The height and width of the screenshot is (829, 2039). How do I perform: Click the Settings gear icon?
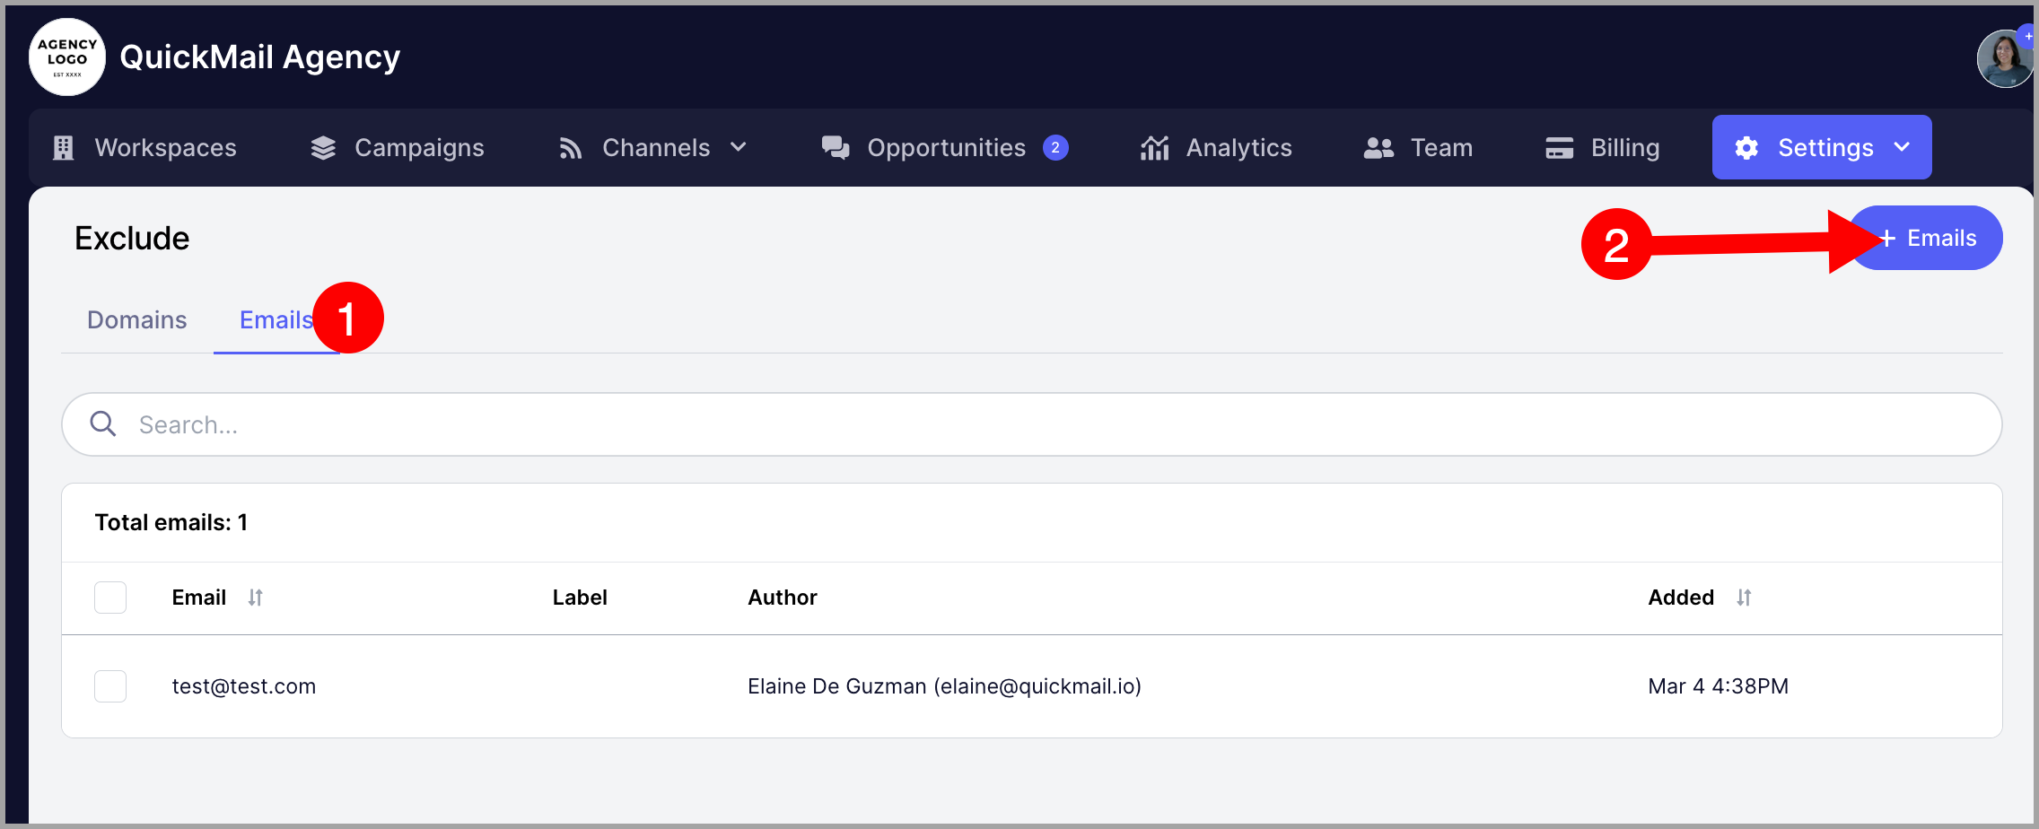[1746, 148]
